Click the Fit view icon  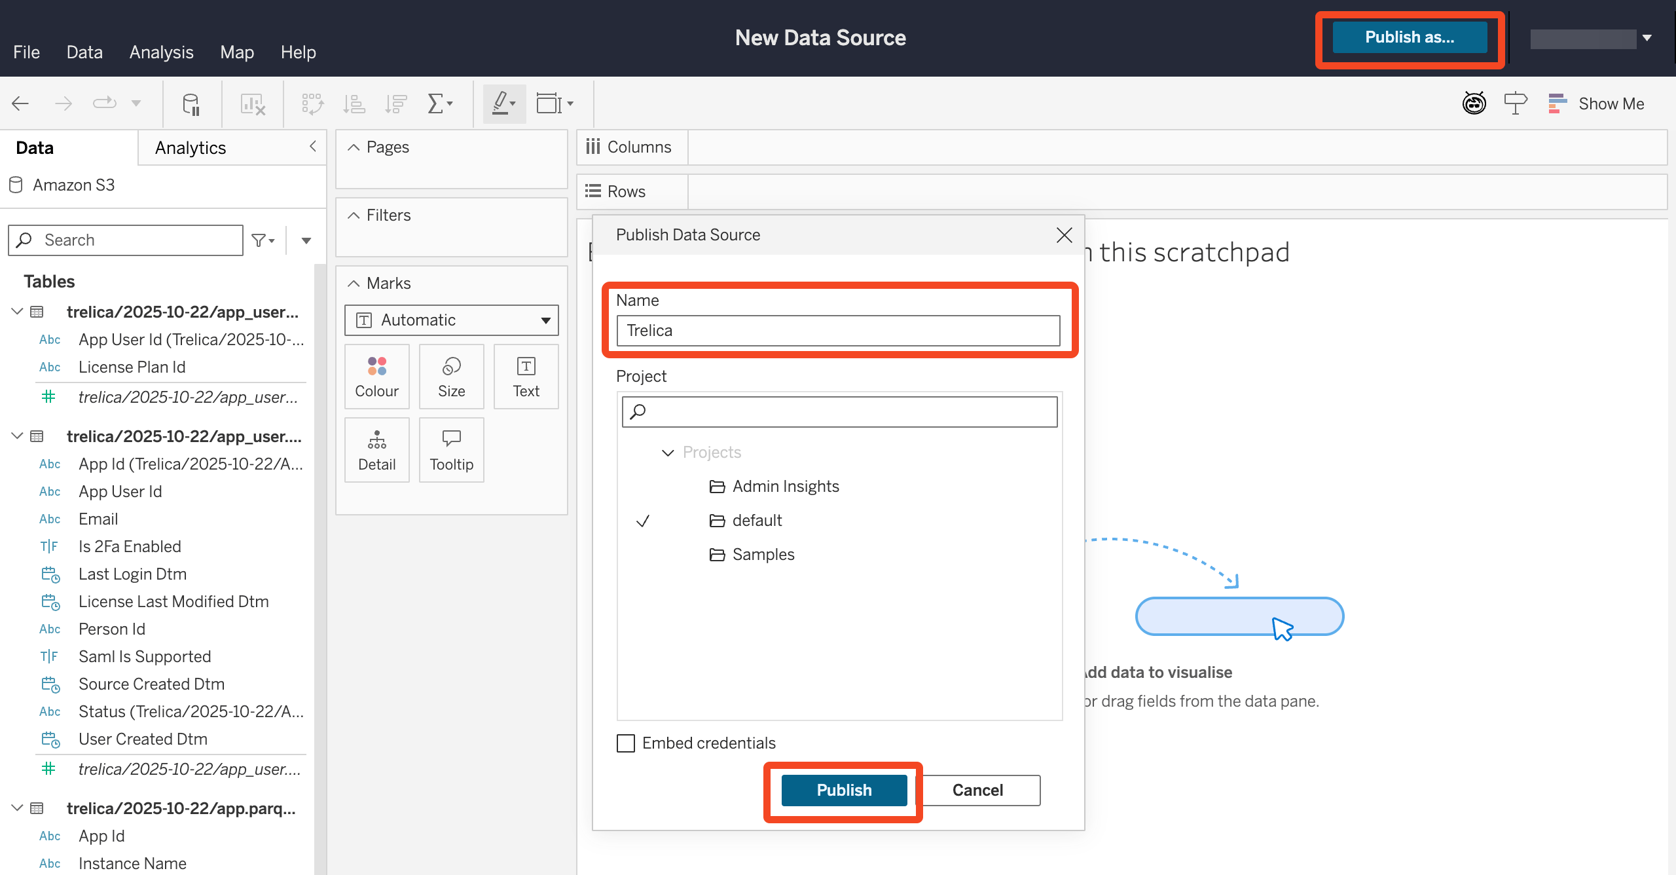(x=555, y=103)
